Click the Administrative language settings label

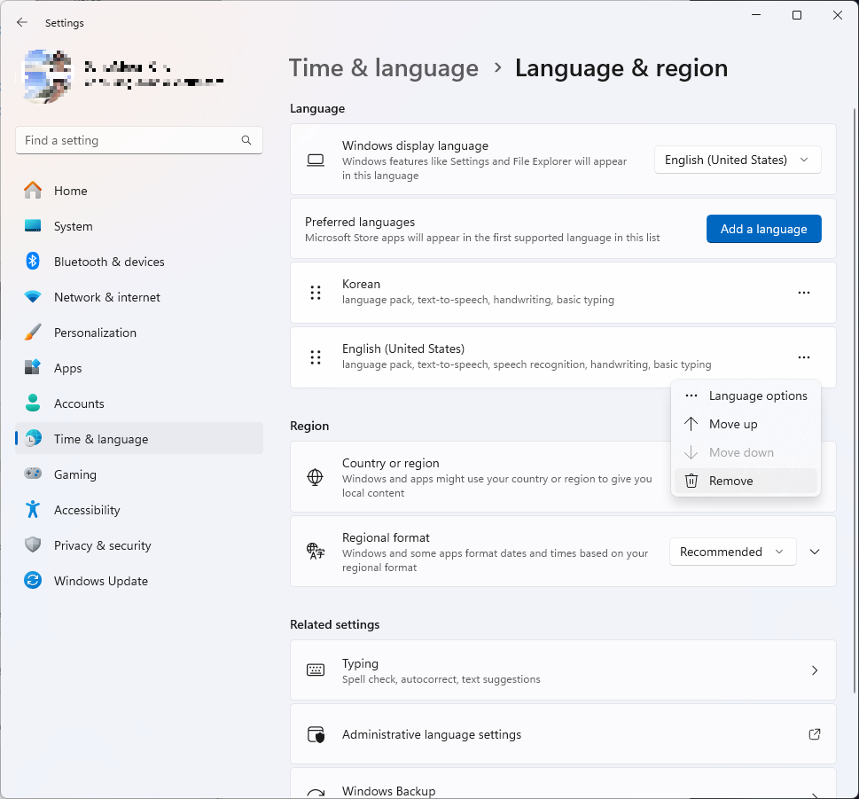coord(432,734)
